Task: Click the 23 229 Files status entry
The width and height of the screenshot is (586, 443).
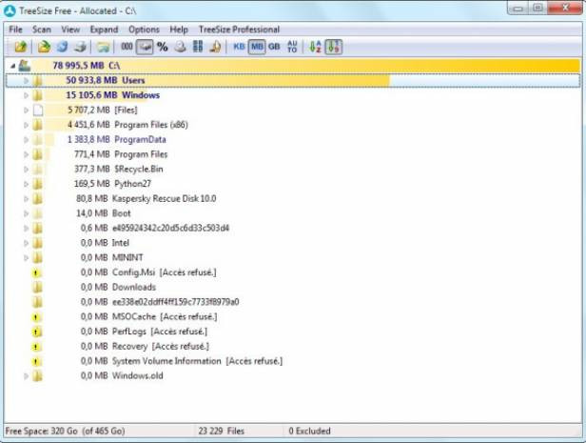Action: (x=222, y=431)
